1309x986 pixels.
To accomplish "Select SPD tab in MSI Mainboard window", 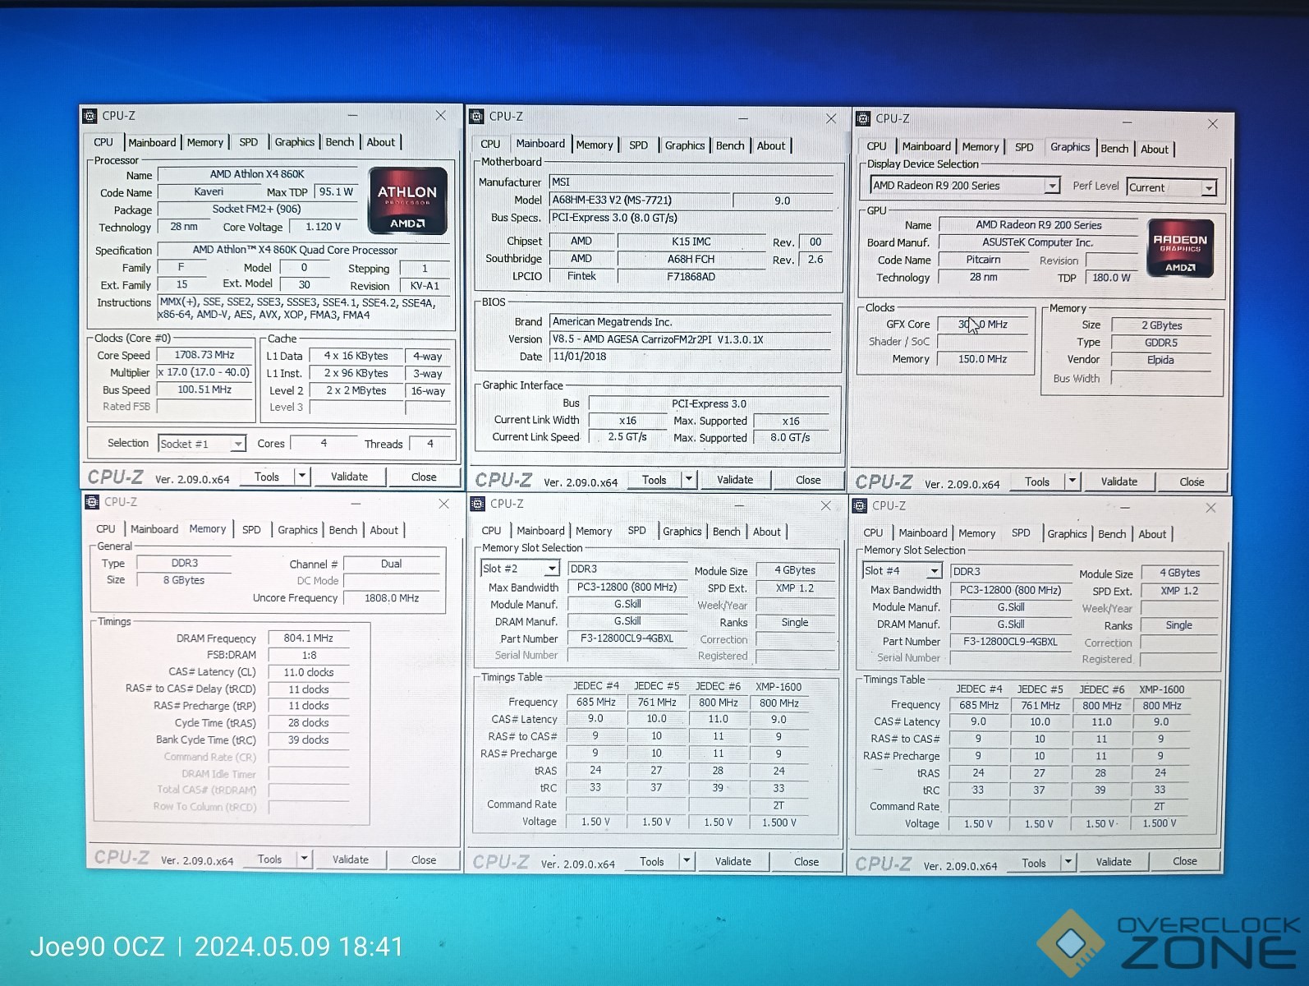I will [638, 145].
